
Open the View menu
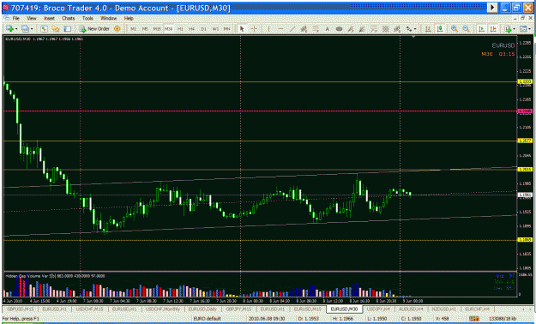32,18
